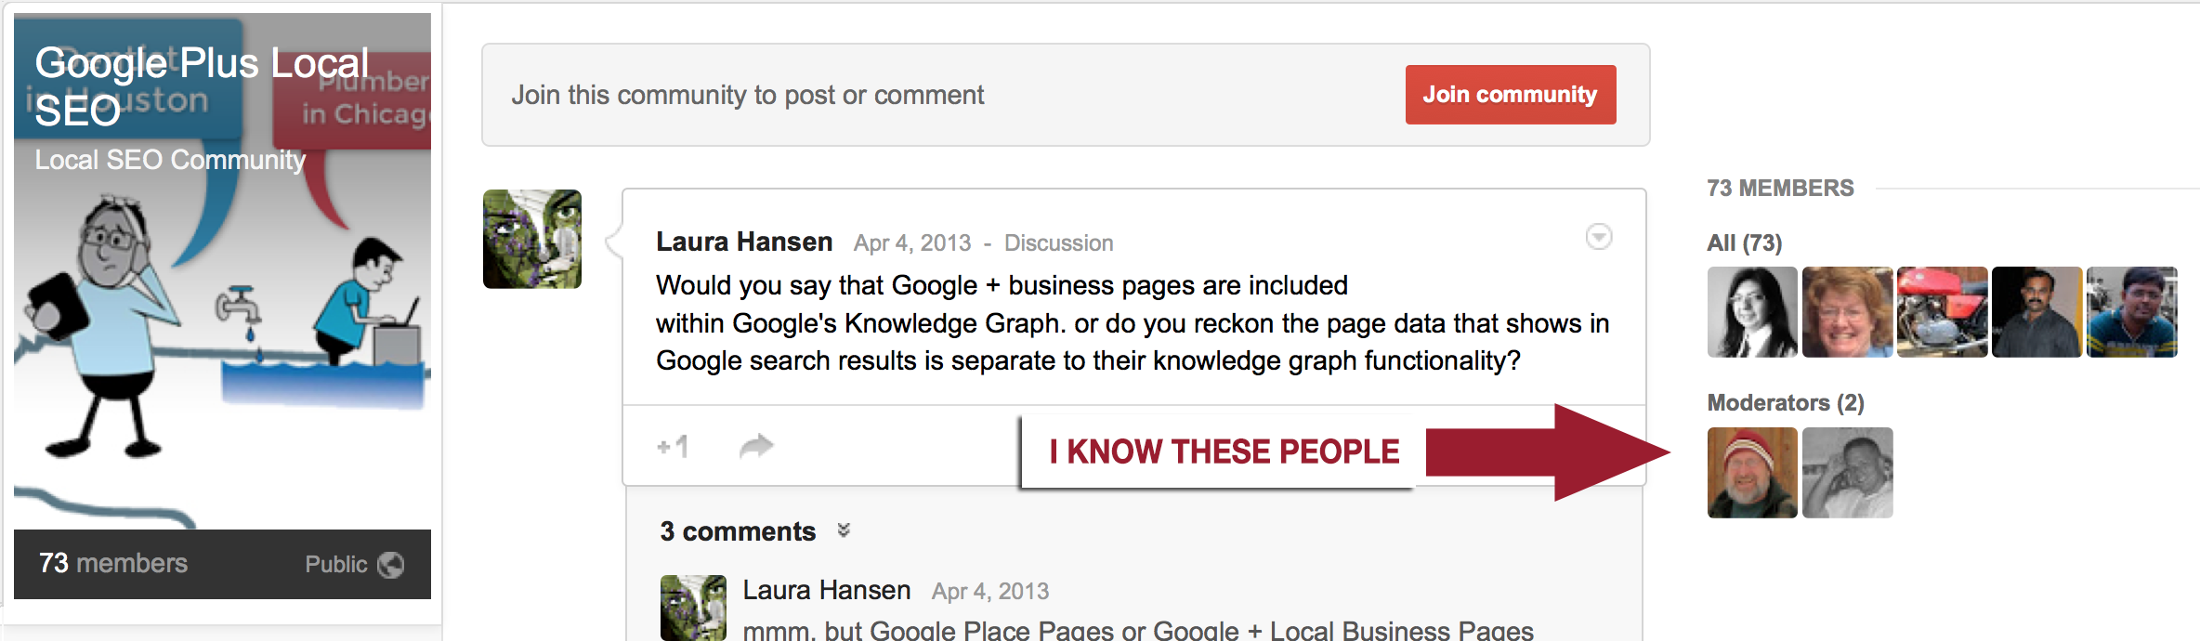Open the Apr 4, 2013 post timestamp

pyautogui.click(x=912, y=243)
